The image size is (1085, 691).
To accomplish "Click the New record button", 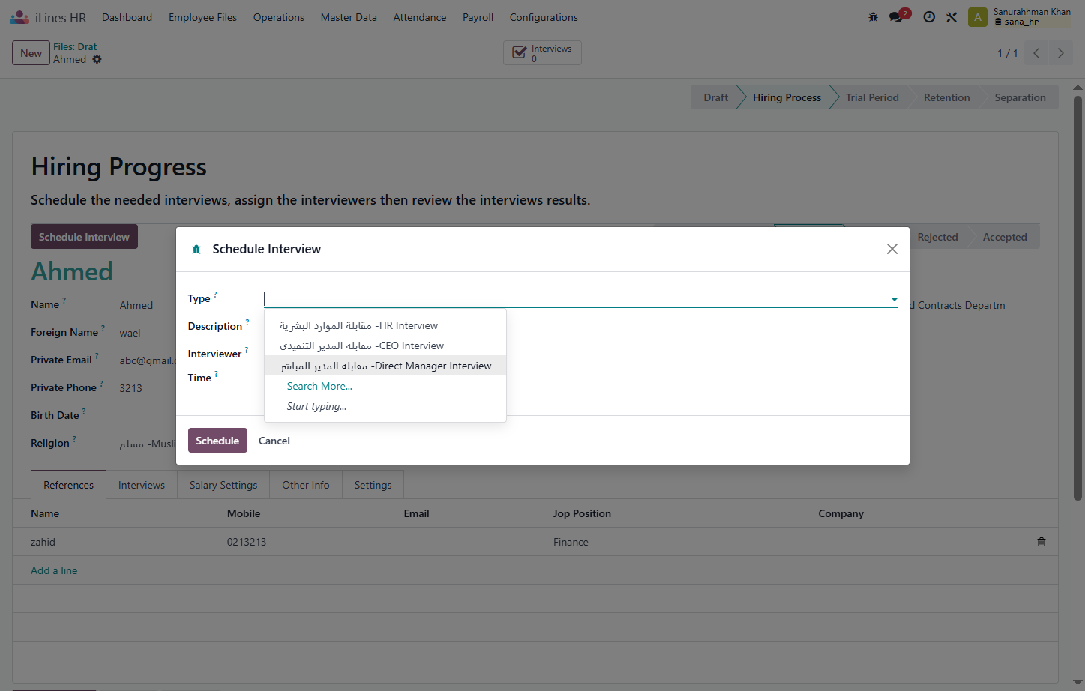I will click(x=31, y=53).
